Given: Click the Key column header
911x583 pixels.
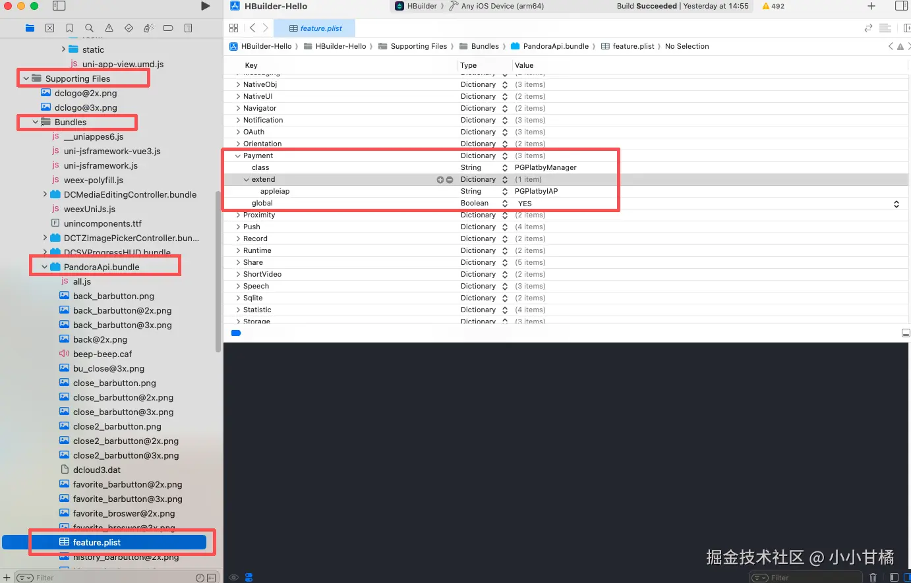Looking at the screenshot, I should coord(251,65).
